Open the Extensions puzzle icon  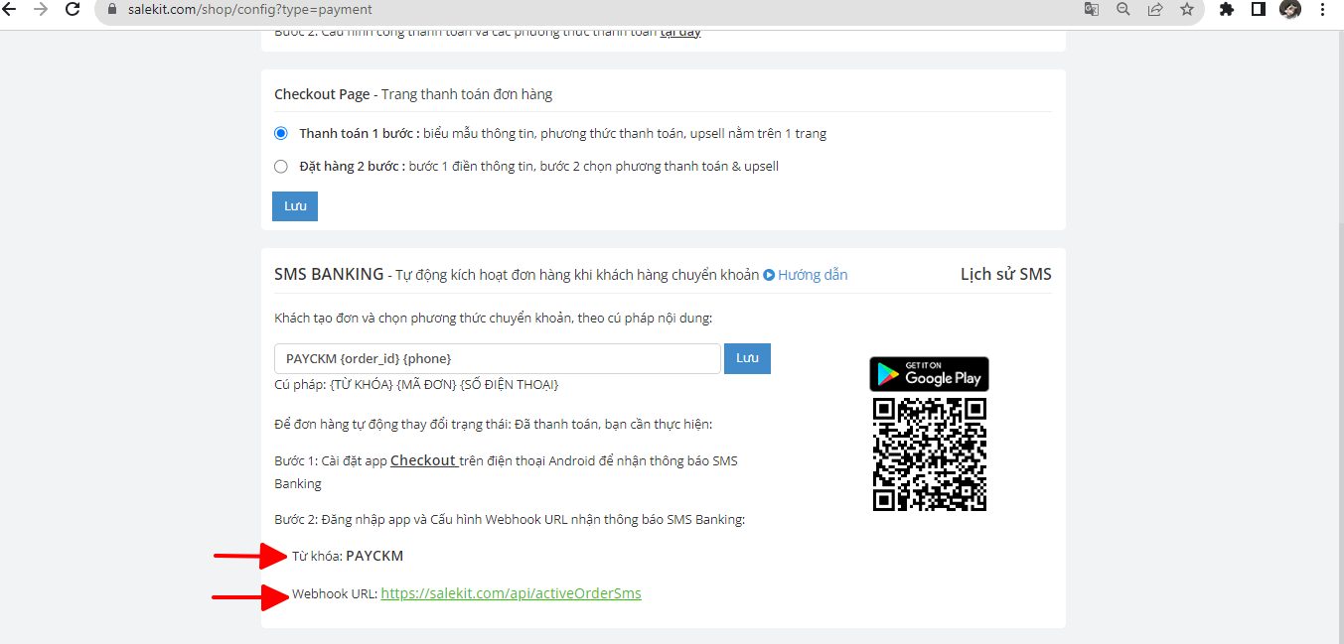click(1227, 10)
